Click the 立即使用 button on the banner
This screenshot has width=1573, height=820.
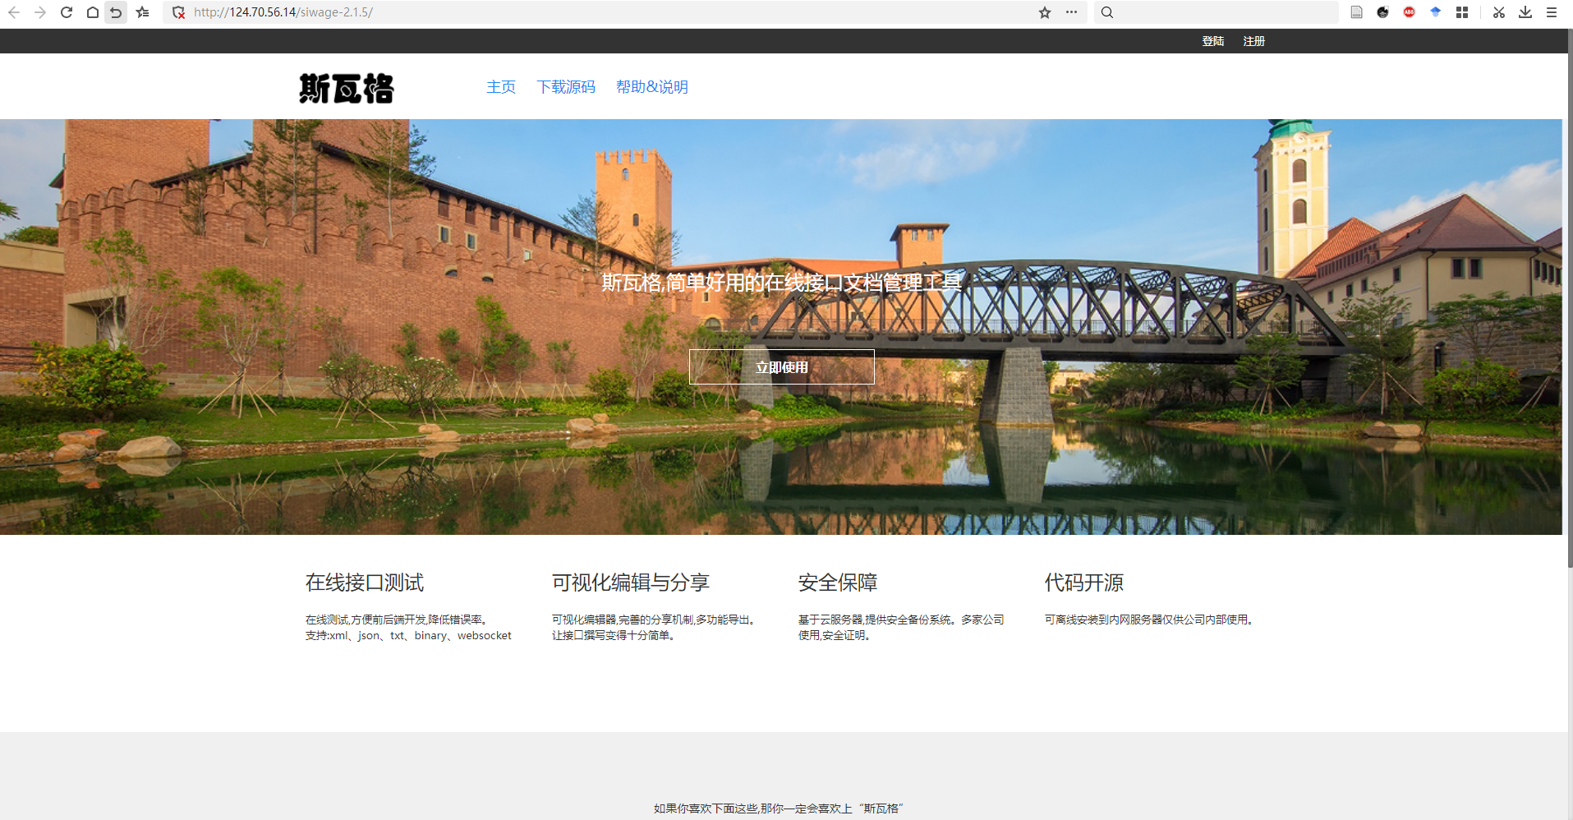point(782,367)
